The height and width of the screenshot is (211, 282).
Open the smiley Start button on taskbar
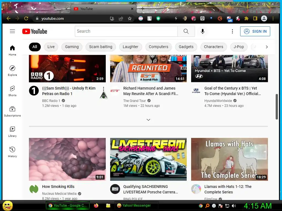click(8, 206)
